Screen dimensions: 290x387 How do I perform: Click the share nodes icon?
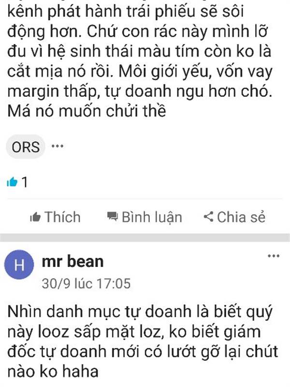[x=209, y=217]
